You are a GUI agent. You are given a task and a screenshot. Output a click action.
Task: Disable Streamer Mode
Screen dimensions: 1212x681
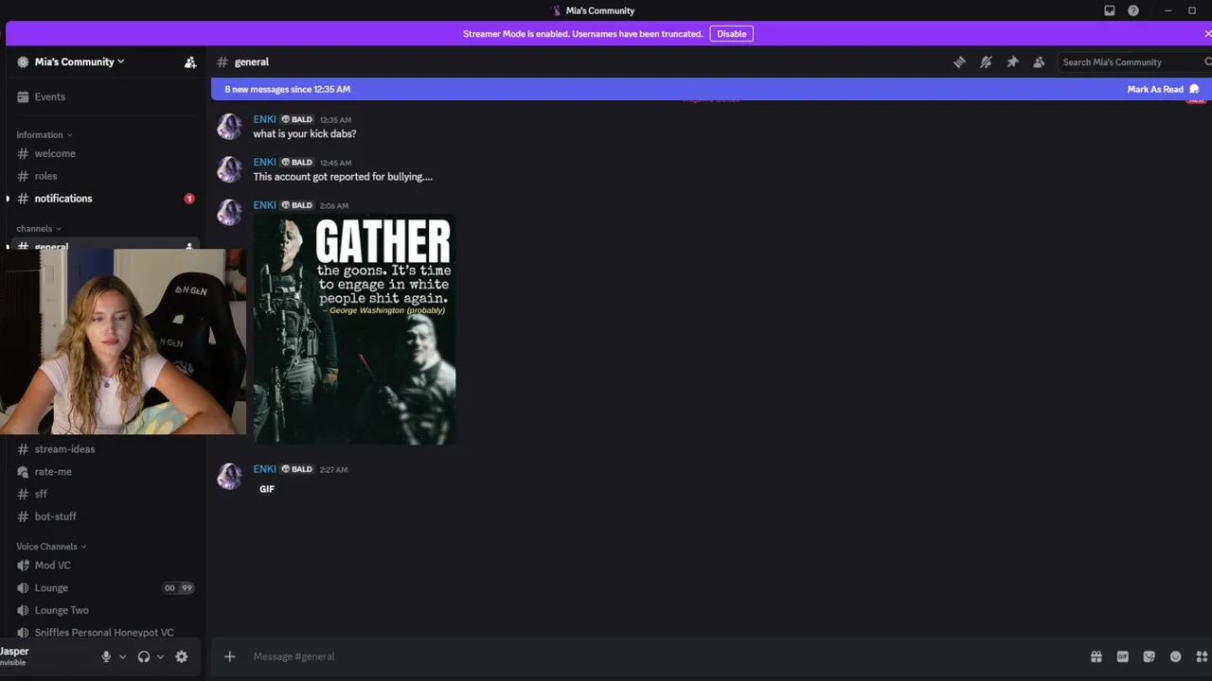click(x=731, y=34)
